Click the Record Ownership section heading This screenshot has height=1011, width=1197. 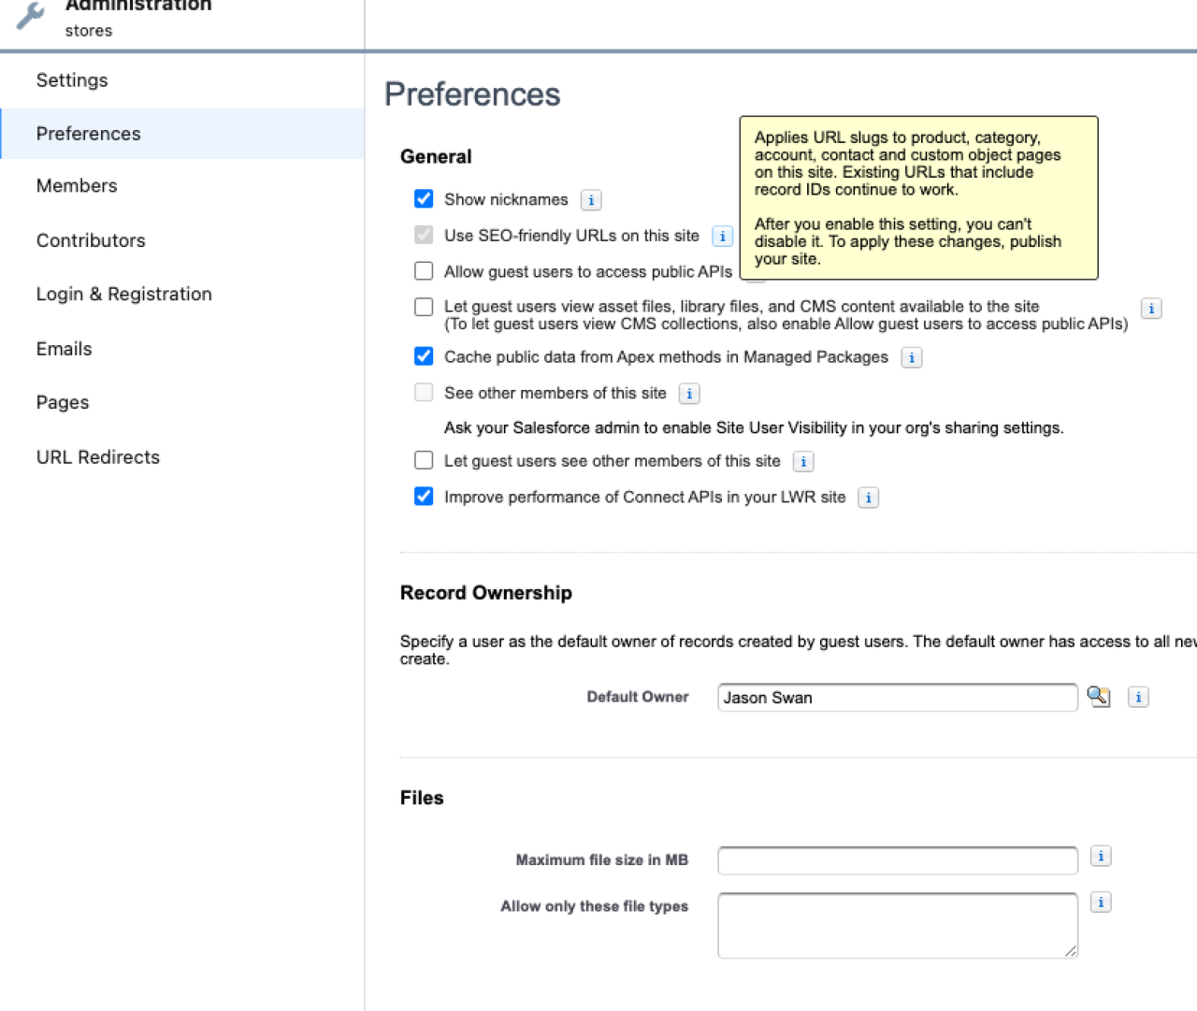(486, 593)
